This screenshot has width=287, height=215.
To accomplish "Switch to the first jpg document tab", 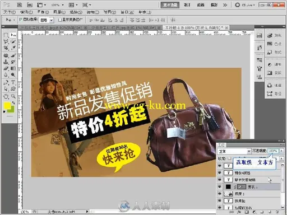I will coord(53,27).
